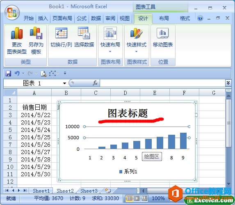This screenshot has height=205, width=235.
Task: Open Select Data dialog icon
Action: tap(84, 33)
